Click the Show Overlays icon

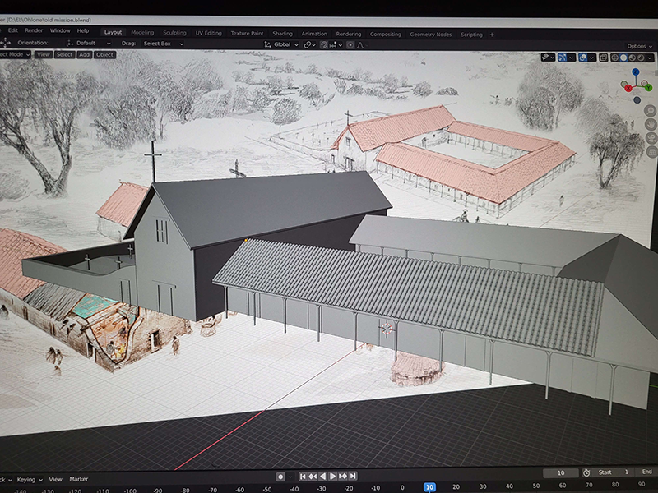582,57
